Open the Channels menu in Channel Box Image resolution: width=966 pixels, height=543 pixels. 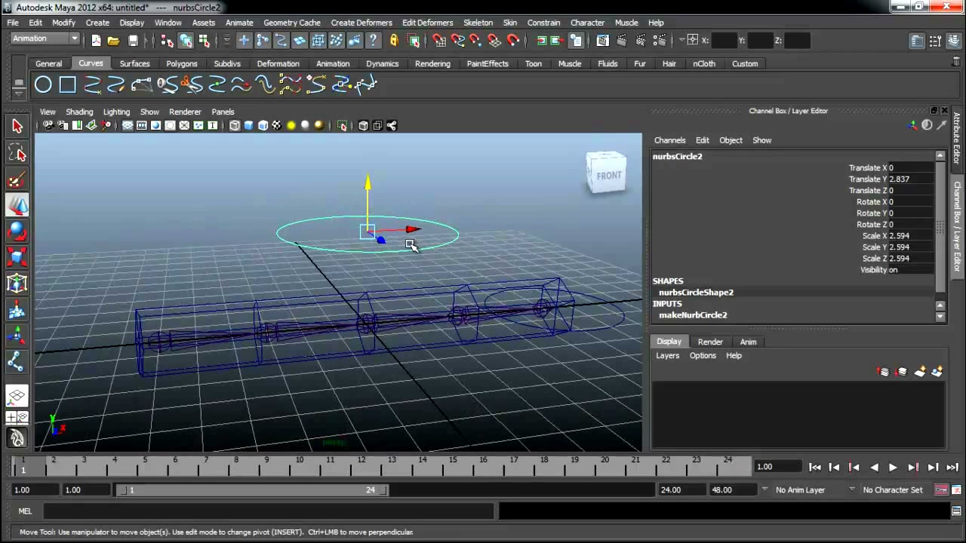tap(669, 140)
